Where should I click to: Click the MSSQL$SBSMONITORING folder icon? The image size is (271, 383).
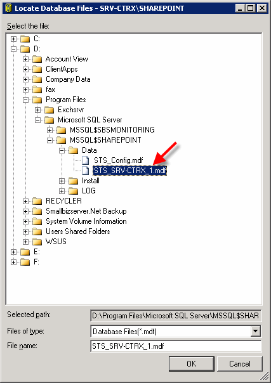pos(62,130)
